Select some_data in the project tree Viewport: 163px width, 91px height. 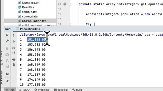click(x=30, y=16)
